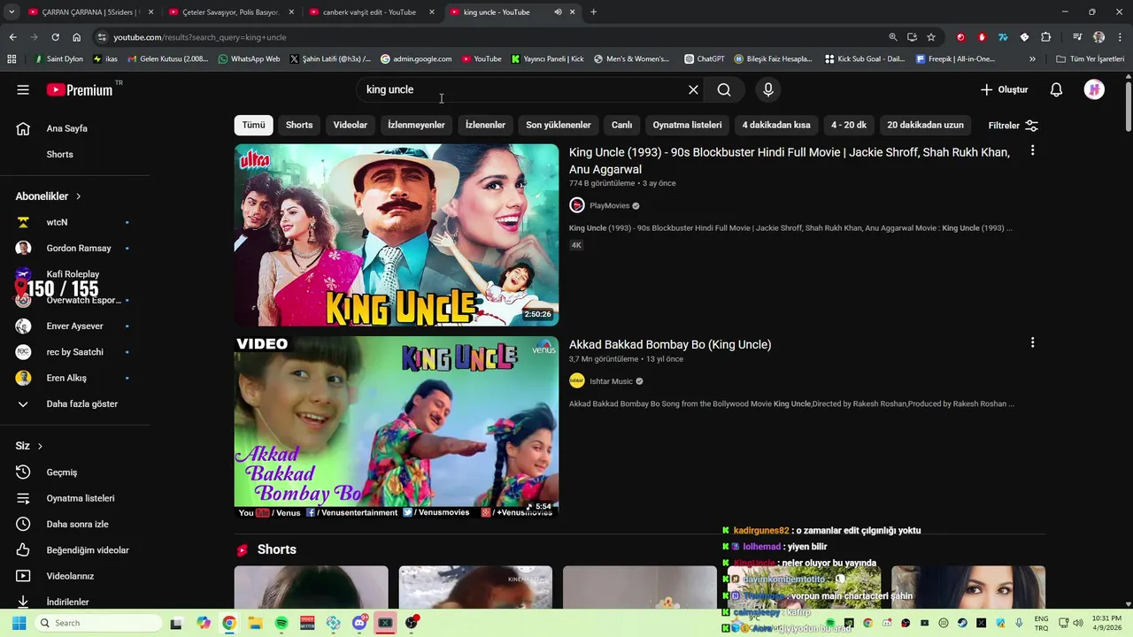Screen dimensions: 1133x637
Task: Show more bookmarks overflow chevron
Action: click(1032, 59)
